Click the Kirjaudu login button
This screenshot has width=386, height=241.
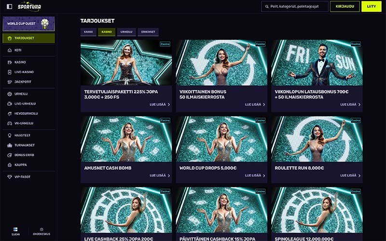point(345,6)
